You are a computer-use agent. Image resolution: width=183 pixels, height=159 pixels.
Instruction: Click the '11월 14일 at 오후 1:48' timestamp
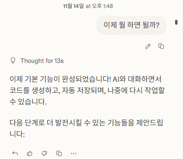pos(88,6)
